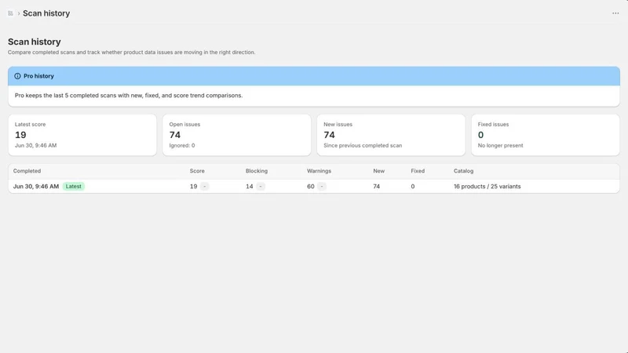This screenshot has height=353, width=628.
Task: Sort by the Completed column header
Action: tap(27, 171)
